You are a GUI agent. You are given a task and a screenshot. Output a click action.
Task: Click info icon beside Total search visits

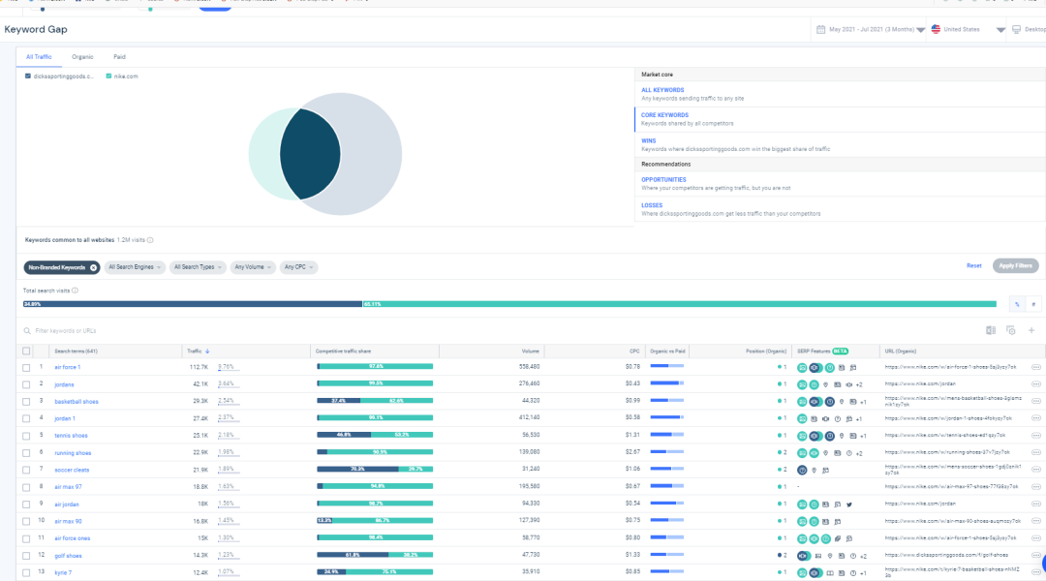coord(75,290)
